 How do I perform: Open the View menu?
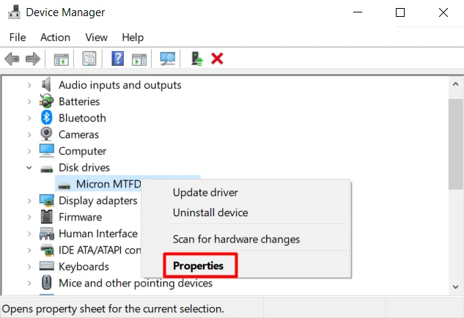coord(96,37)
